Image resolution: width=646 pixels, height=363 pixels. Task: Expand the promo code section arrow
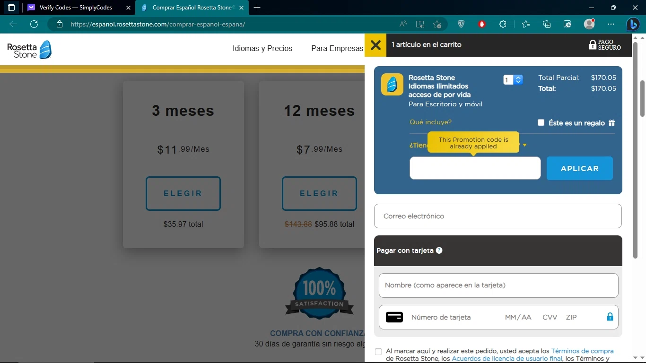coord(524,145)
